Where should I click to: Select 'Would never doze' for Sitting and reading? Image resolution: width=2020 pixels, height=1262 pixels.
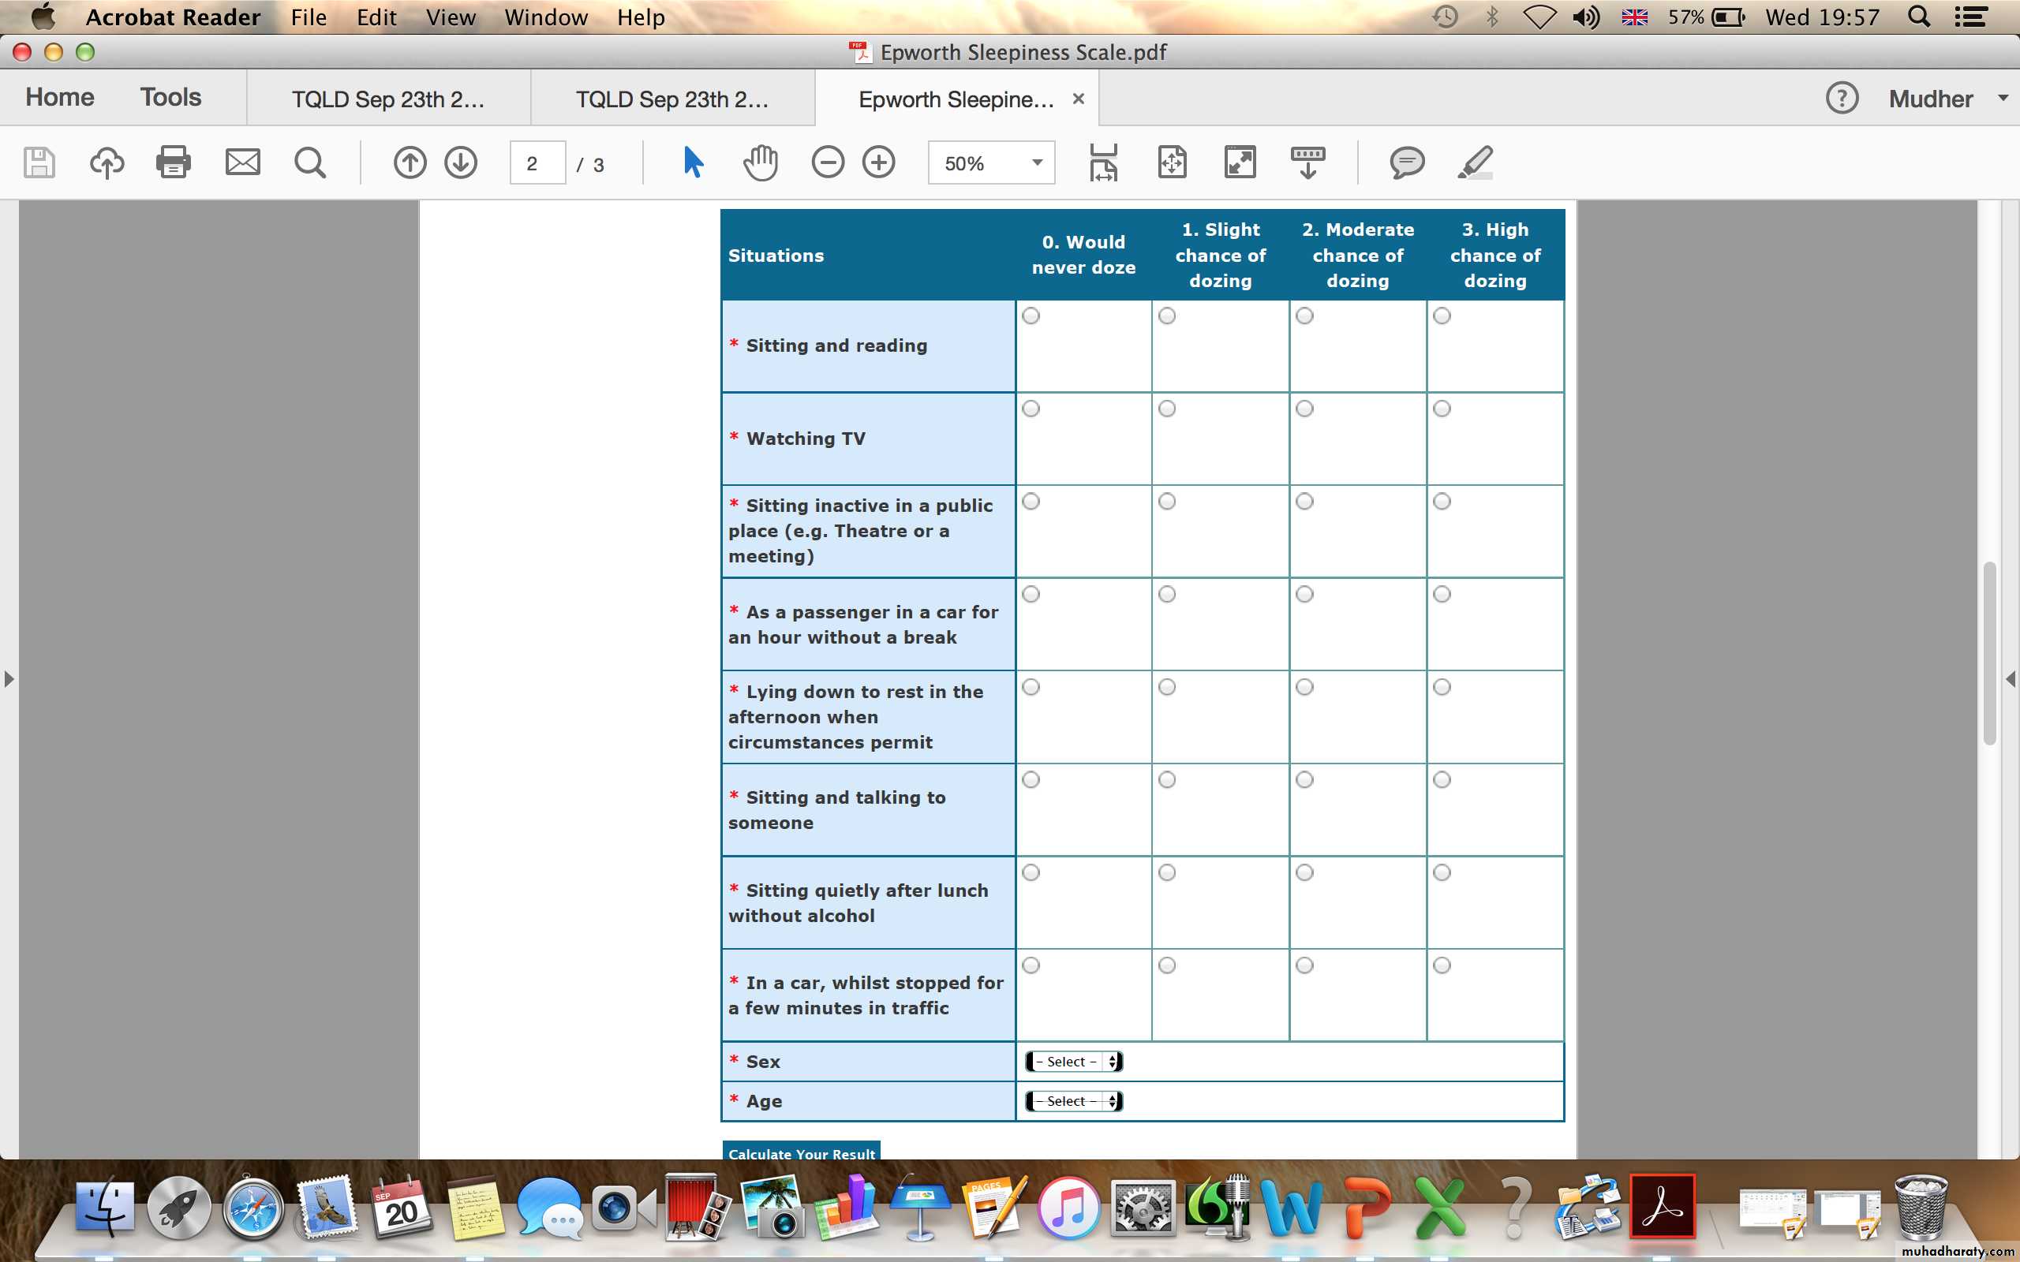point(1031,315)
